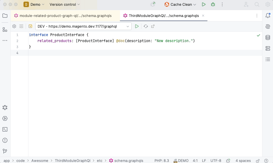
Task: Change UTF-8 file encoding
Action: [216, 161]
